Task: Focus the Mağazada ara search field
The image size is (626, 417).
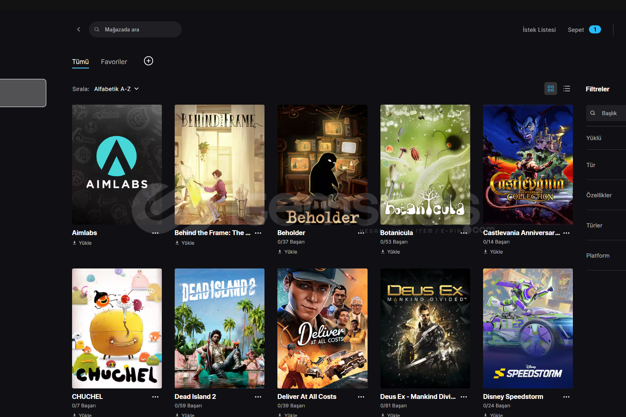Action: point(135,29)
